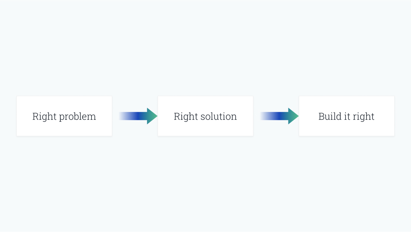Select the Right problem box
Viewport: 411px width, 232px height.
click(64, 116)
